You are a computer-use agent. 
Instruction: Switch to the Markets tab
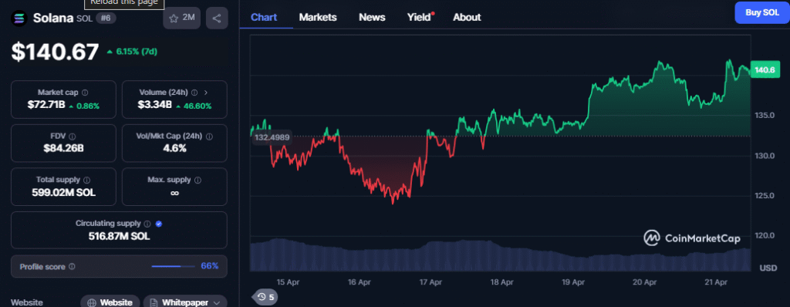coord(318,17)
